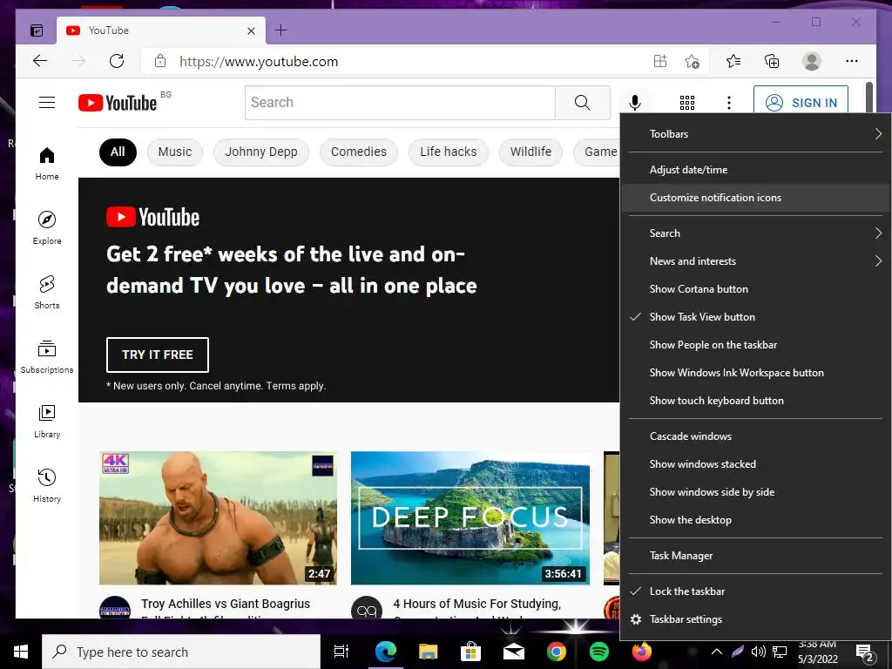
Task: Open File Explorer from taskbar
Action: [429, 652]
